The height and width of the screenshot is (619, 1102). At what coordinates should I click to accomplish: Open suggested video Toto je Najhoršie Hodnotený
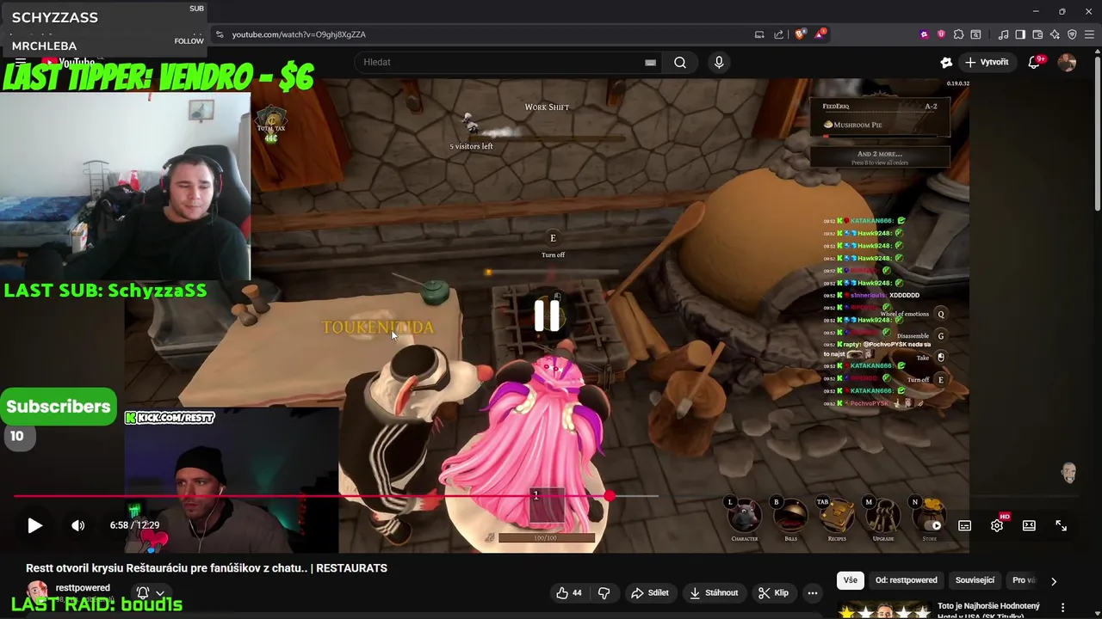click(x=988, y=606)
